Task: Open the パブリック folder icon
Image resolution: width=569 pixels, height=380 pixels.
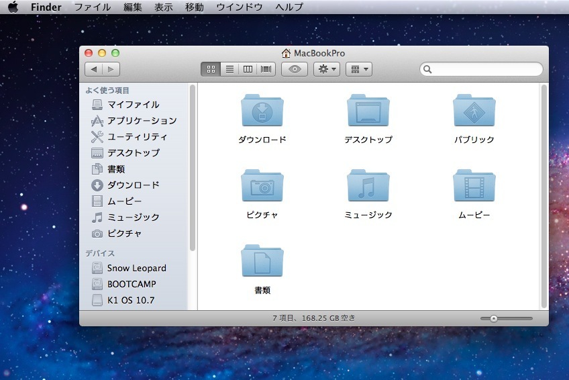Action: click(x=474, y=111)
